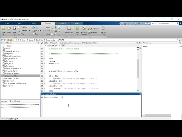Click the OneDrive folder in the address path
The image size is (182, 137).
pyautogui.click(x=40, y=40)
